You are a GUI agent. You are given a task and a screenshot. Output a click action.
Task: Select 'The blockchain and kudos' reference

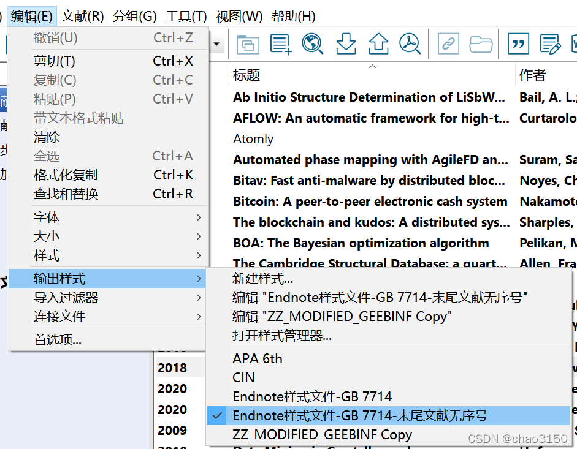click(372, 222)
